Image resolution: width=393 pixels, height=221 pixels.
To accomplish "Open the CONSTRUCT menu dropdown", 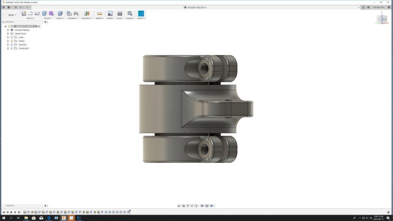I will (87, 19).
